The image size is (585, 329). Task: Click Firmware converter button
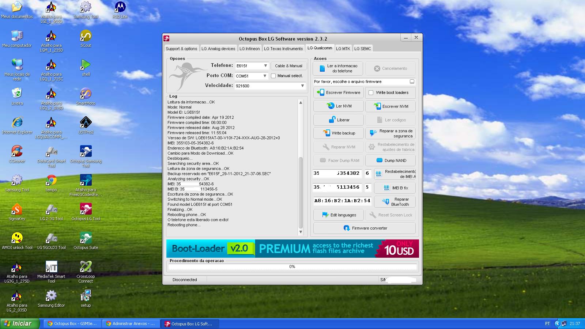tap(365, 228)
